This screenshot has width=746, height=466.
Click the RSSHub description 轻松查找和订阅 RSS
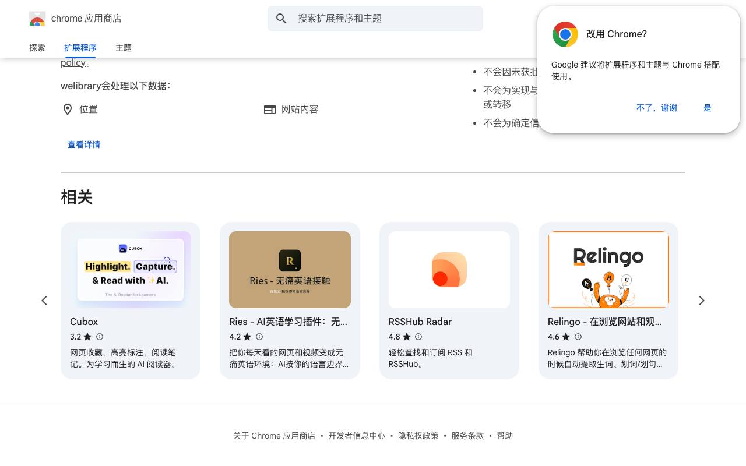[431, 358]
